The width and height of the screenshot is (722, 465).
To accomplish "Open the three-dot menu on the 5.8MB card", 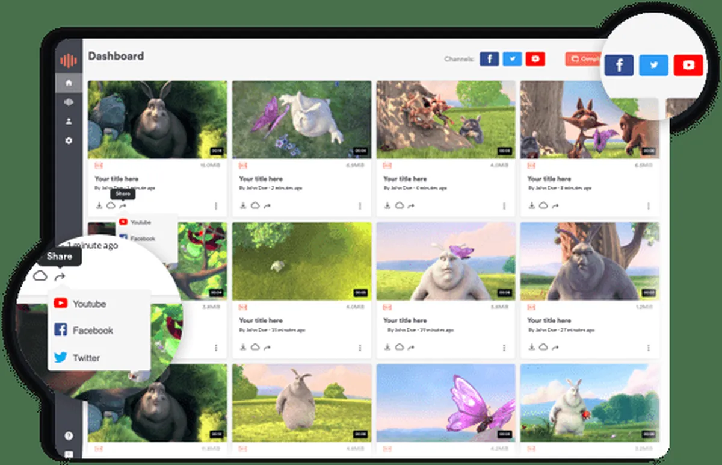I will point(504,348).
